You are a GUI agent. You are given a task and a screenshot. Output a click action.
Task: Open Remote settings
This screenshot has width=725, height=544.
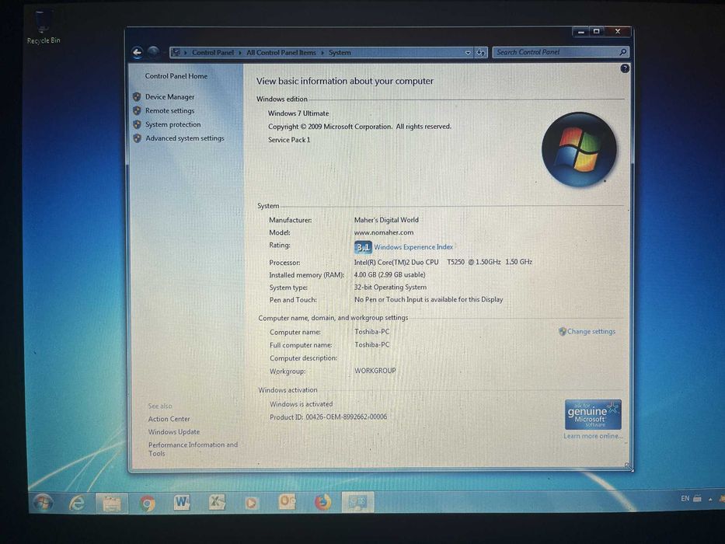tap(169, 110)
